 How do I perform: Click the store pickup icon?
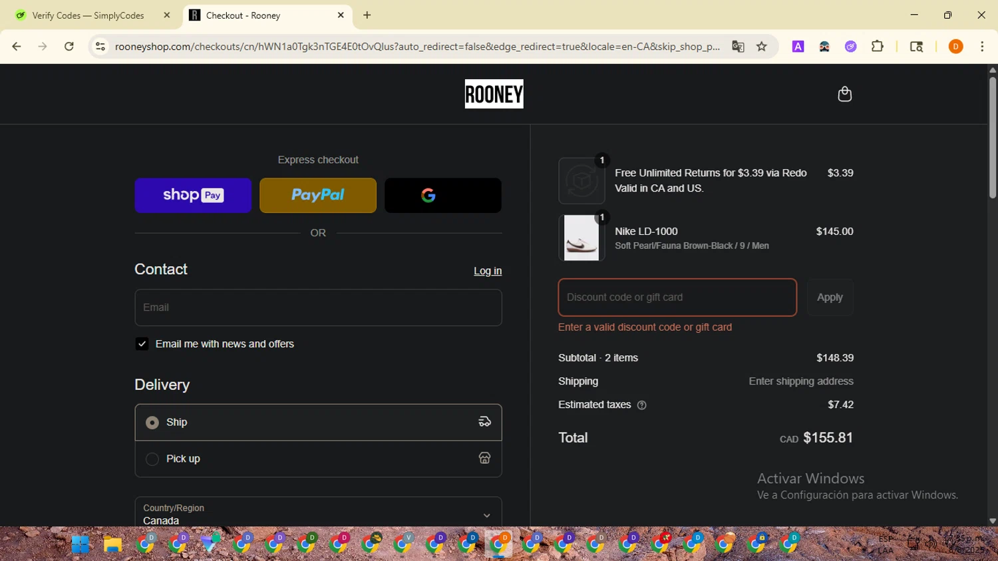484,459
